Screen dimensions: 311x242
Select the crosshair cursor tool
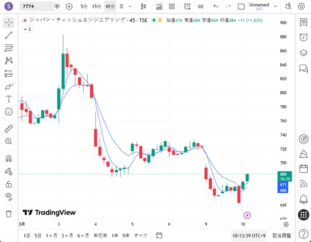click(x=9, y=22)
